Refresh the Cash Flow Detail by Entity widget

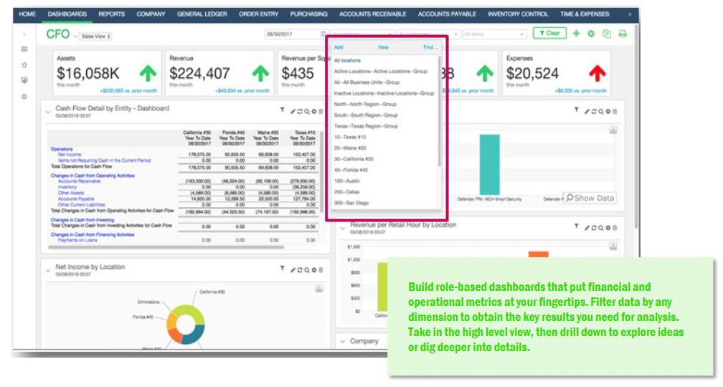(300, 112)
